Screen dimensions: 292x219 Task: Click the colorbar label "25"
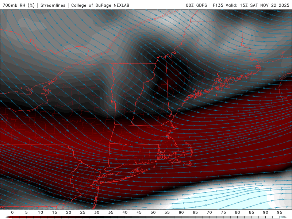click(x=83, y=212)
